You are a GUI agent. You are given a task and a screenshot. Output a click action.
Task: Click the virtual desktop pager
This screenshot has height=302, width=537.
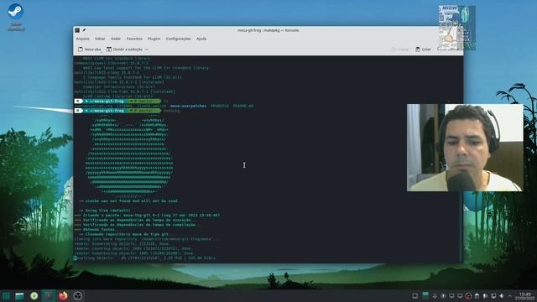[425, 295]
